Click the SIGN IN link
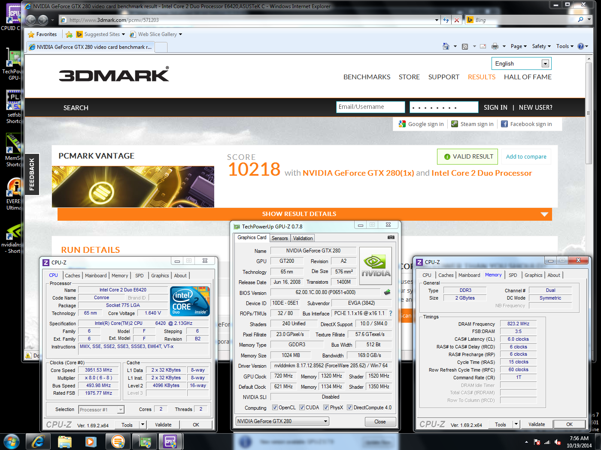Viewport: 601px width, 450px height. point(495,108)
